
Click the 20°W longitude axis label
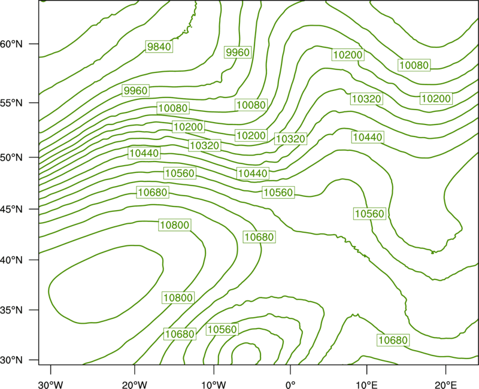[x=135, y=385]
